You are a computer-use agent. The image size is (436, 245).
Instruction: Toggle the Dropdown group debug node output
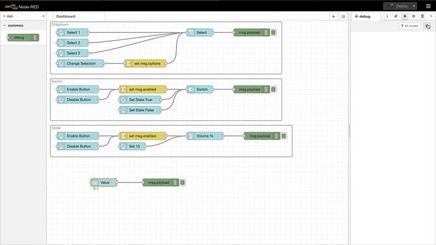coord(273,33)
